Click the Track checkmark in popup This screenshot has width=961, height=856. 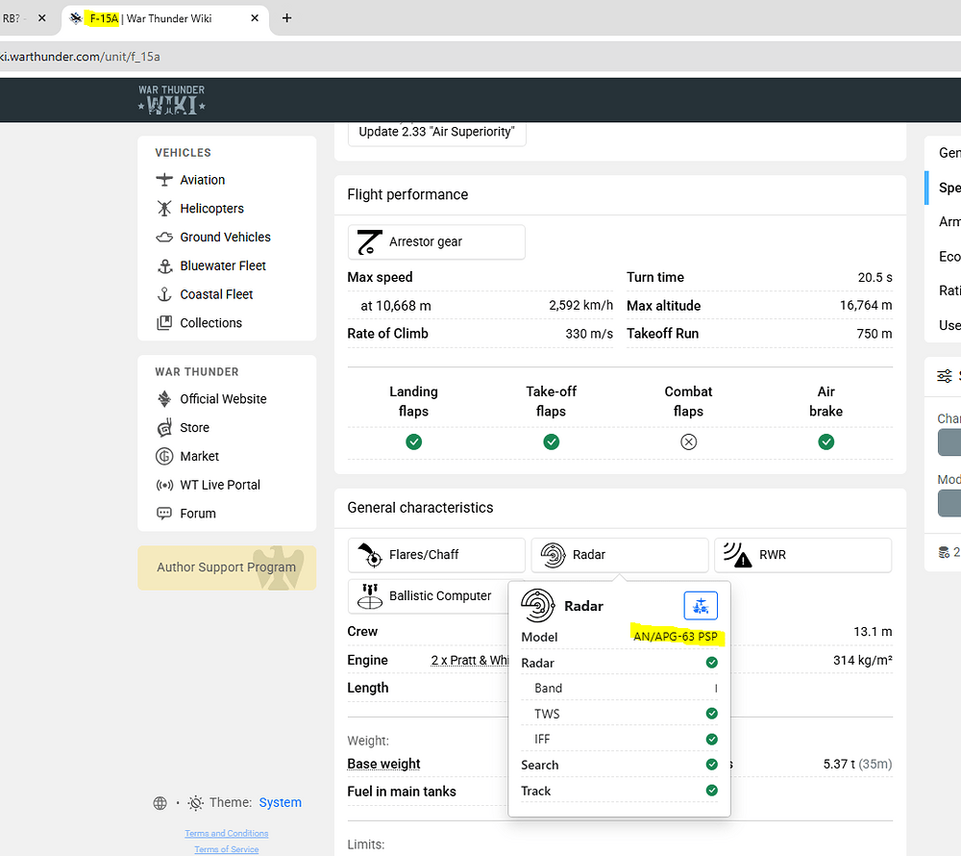(711, 790)
